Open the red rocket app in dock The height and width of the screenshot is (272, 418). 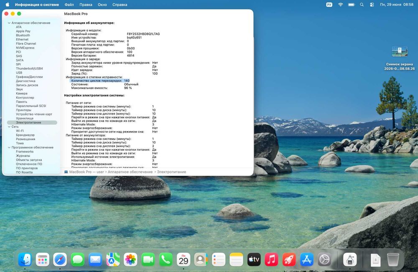point(289,259)
